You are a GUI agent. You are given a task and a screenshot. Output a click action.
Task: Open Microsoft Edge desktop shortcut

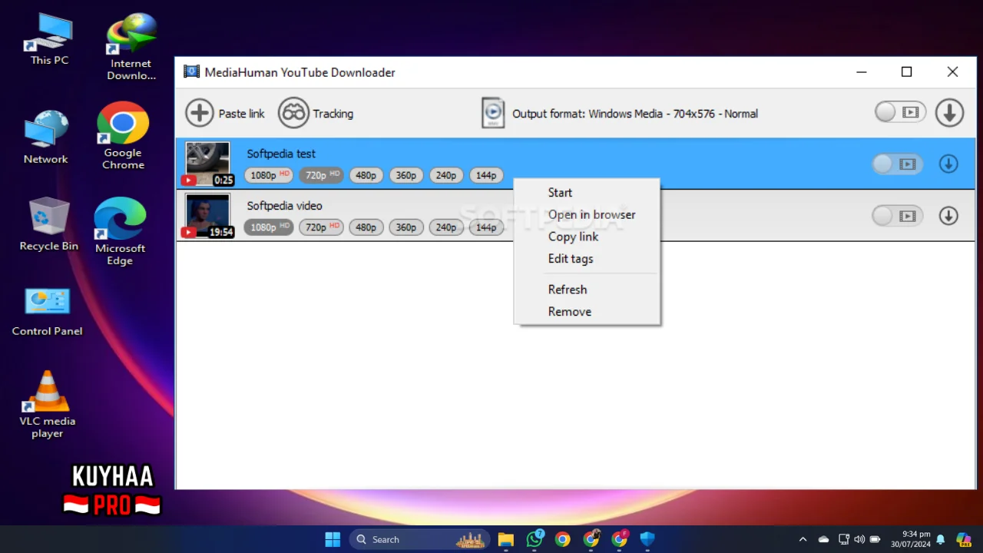(120, 232)
